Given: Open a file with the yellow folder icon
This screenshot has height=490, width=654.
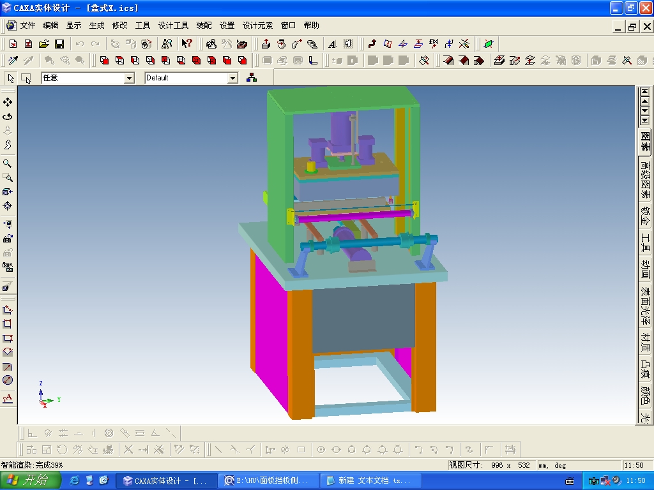Looking at the screenshot, I should pyautogui.click(x=44, y=44).
